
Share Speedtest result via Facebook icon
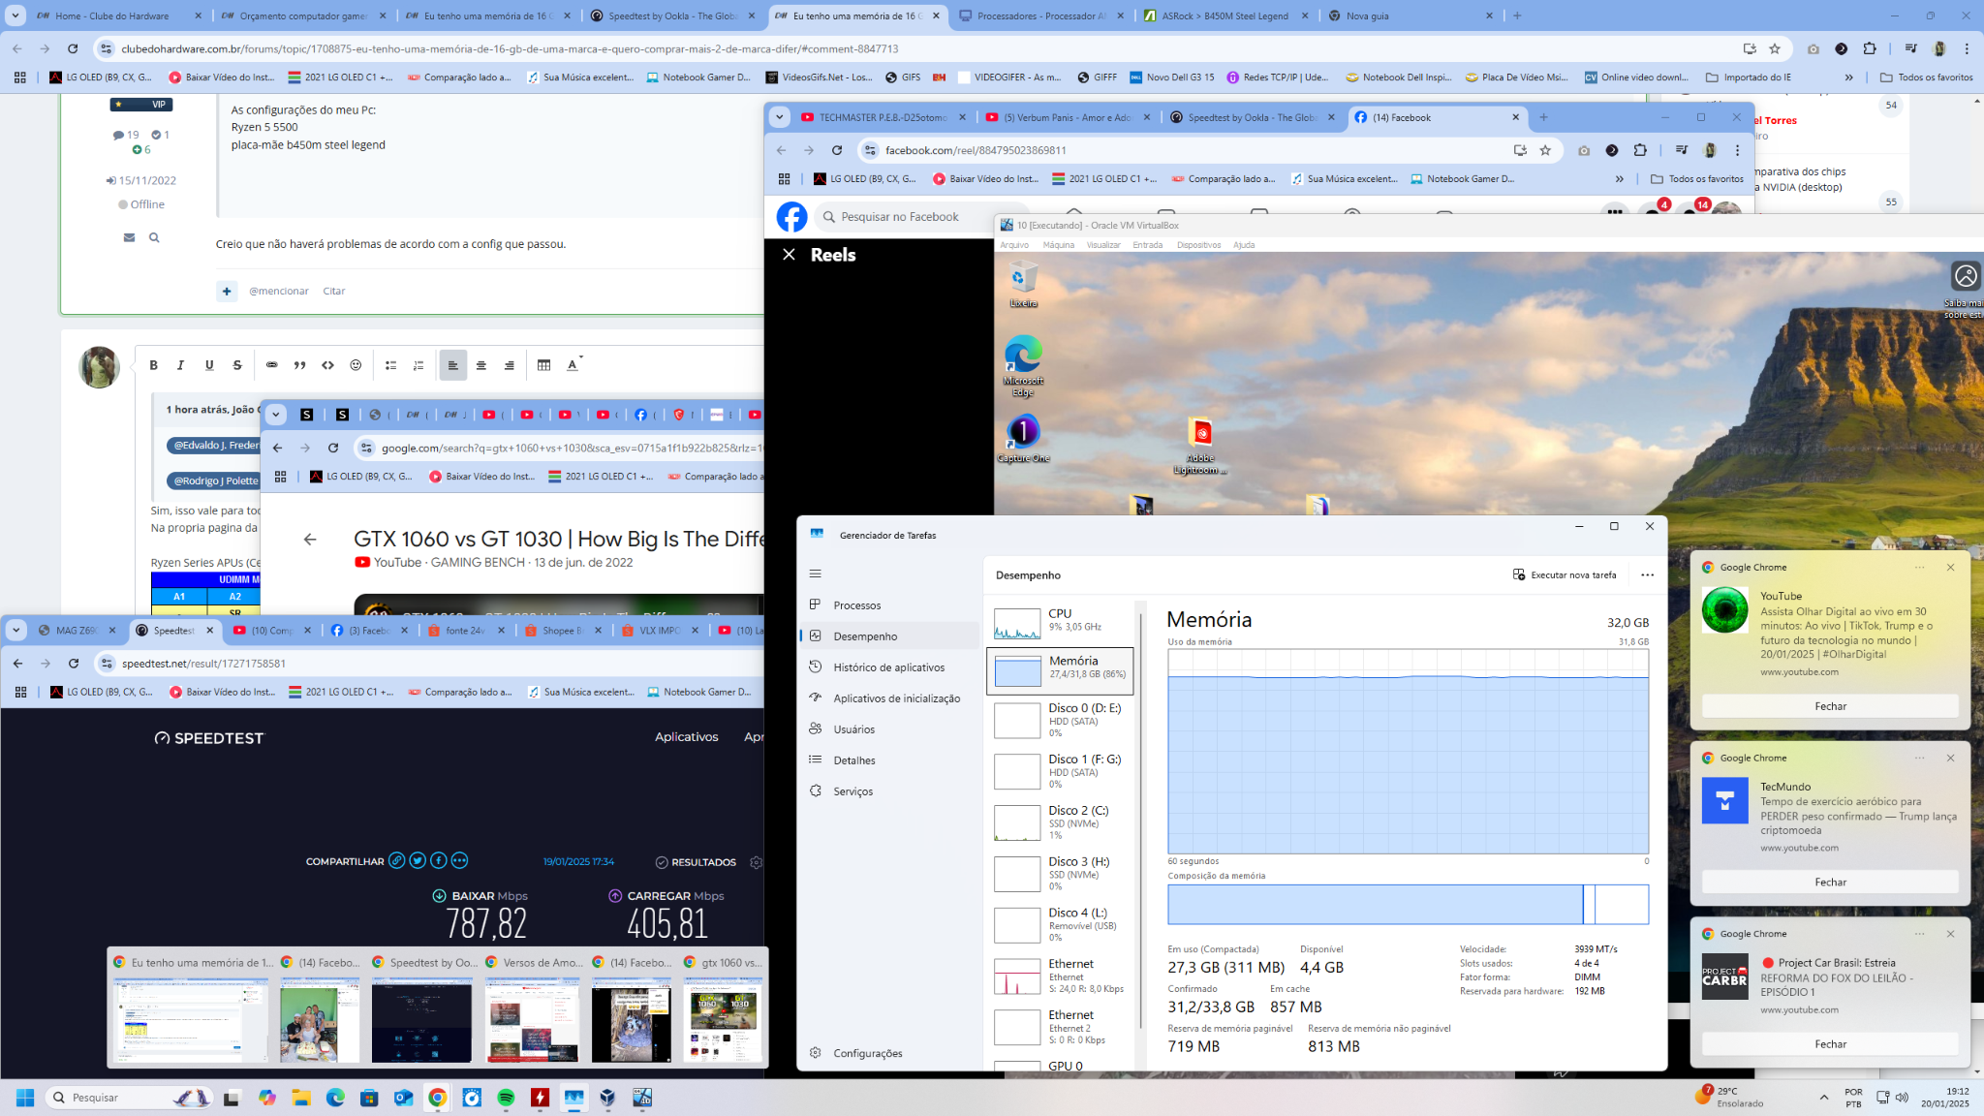pyautogui.click(x=438, y=860)
